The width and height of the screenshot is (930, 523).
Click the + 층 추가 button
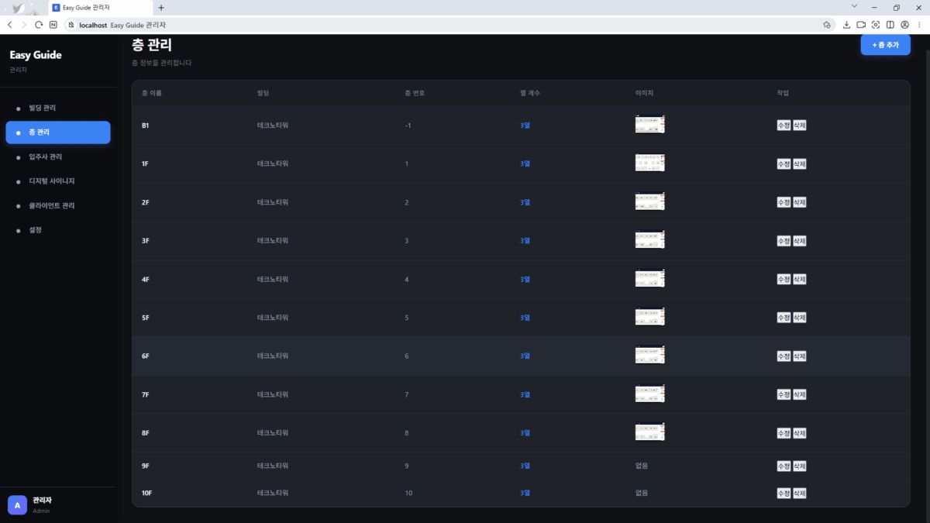tap(885, 45)
